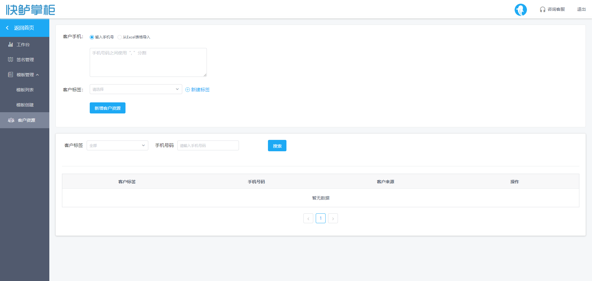Click the 工作台 bar chart icon
This screenshot has height=281, width=592.
10,45
